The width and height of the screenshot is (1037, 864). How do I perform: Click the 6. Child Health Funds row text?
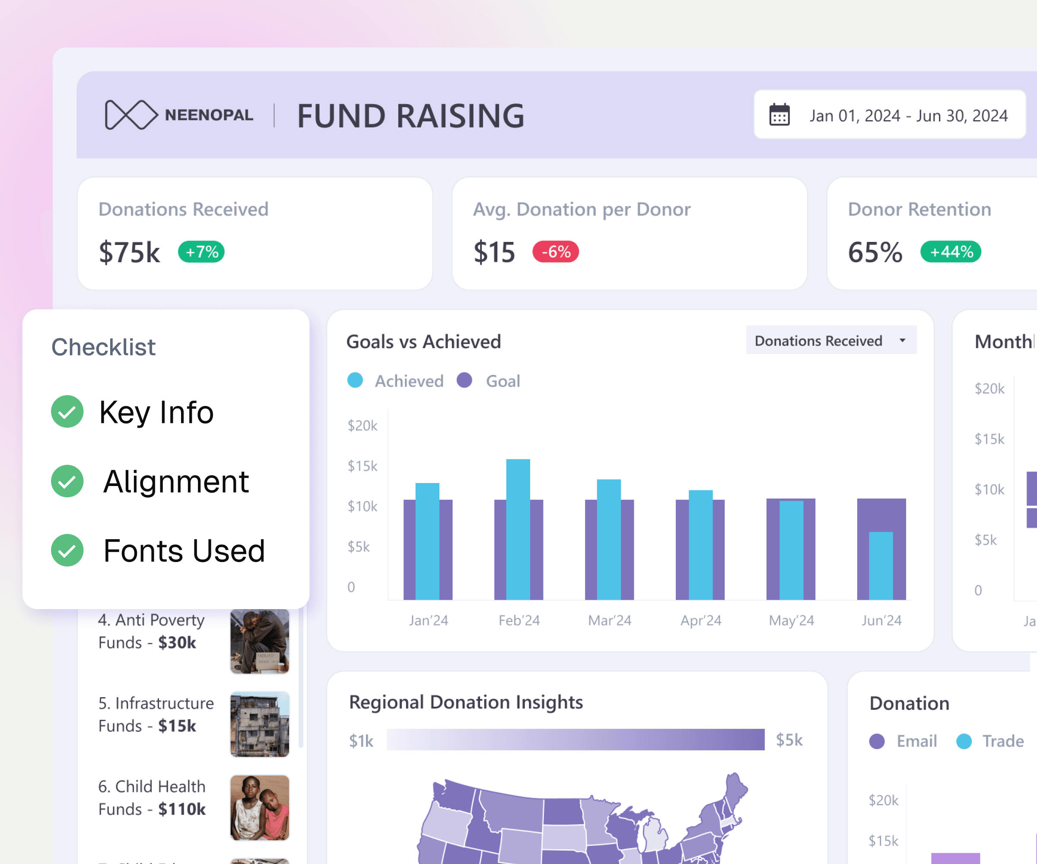coord(152,798)
